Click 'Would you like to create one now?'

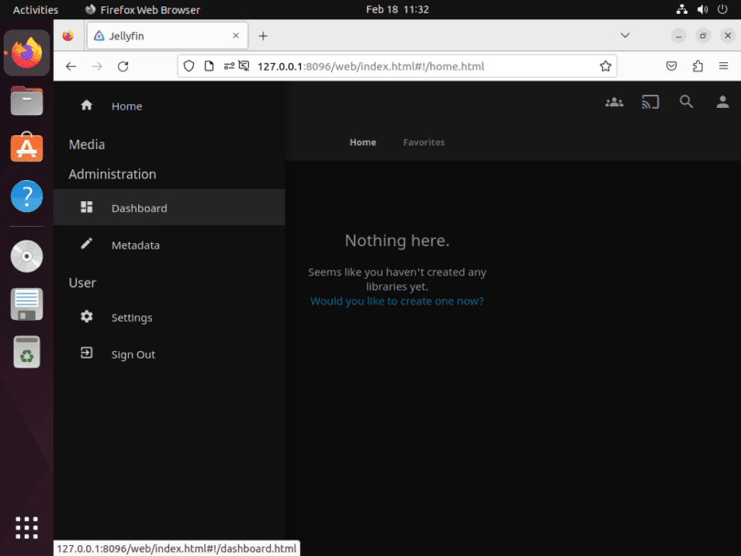click(x=396, y=300)
